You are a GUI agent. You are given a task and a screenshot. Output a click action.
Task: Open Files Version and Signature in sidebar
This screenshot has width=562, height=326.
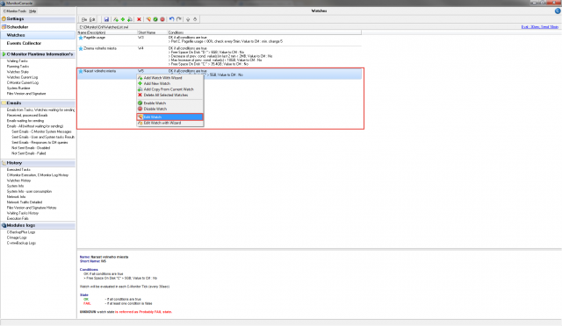point(26,94)
